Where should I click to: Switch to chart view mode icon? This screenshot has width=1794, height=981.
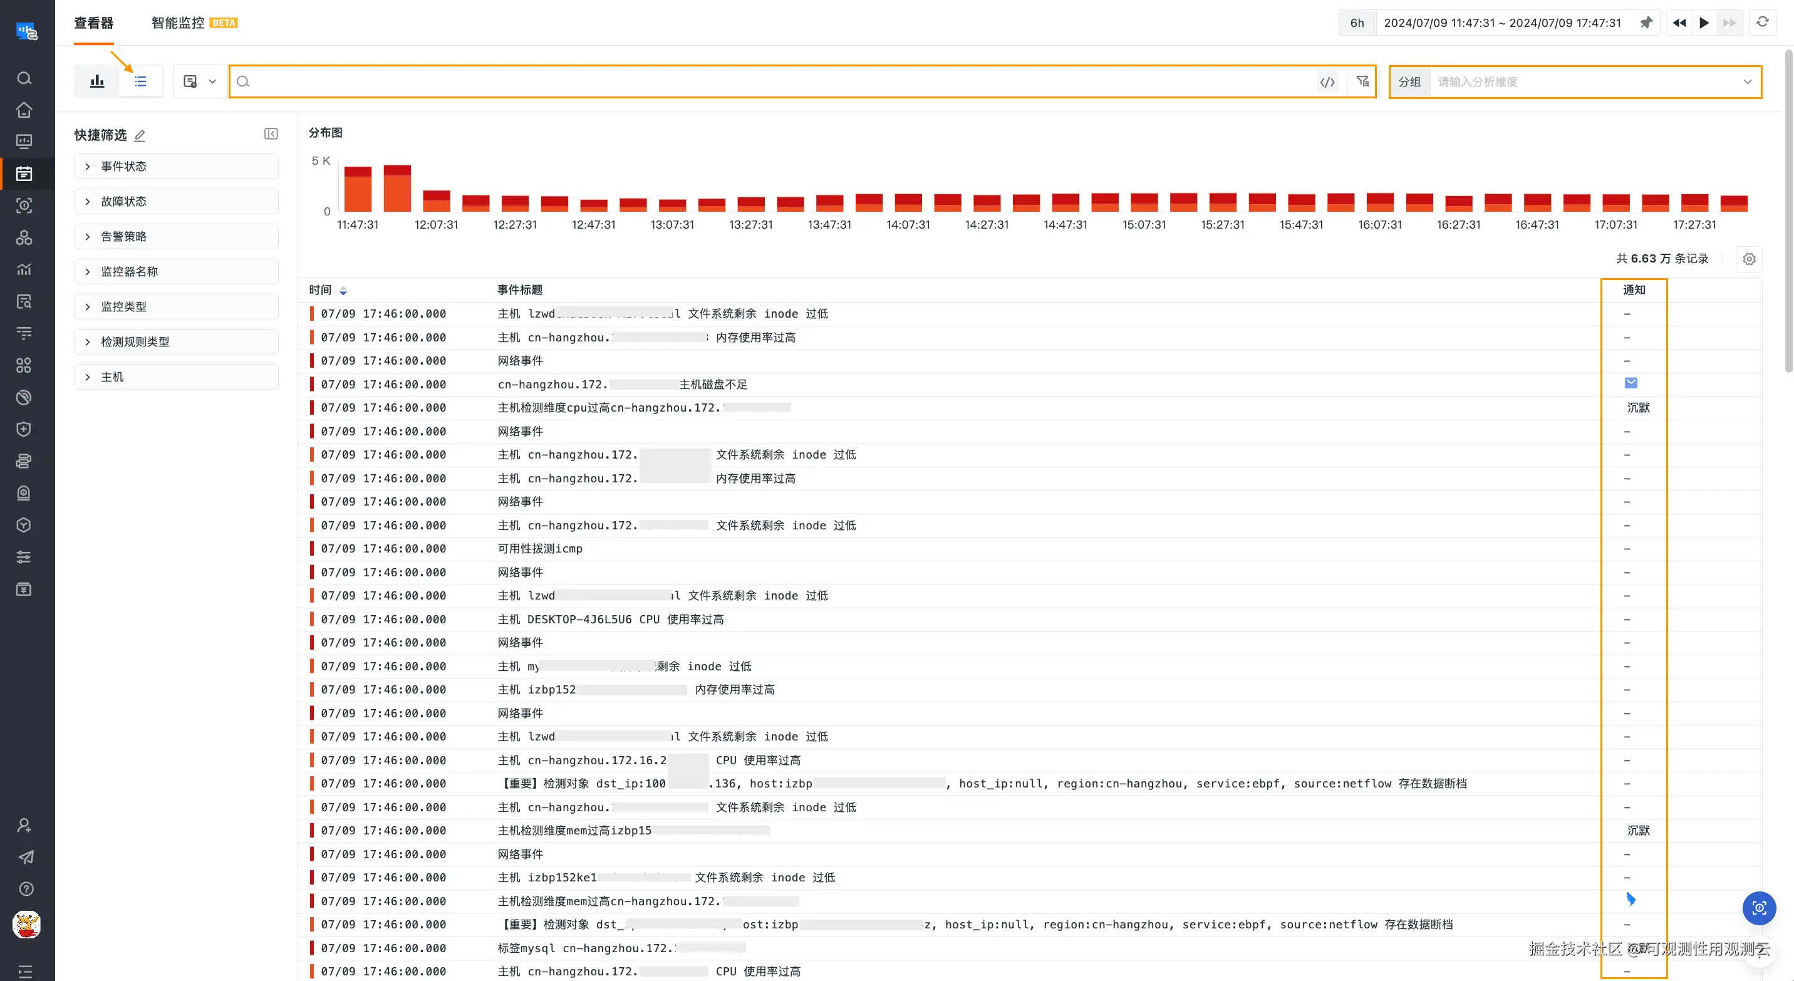click(97, 81)
